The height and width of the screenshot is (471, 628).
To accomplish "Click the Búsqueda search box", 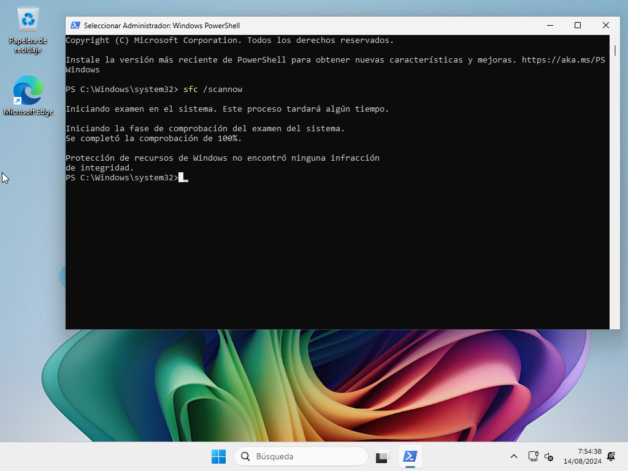I will pyautogui.click(x=301, y=456).
